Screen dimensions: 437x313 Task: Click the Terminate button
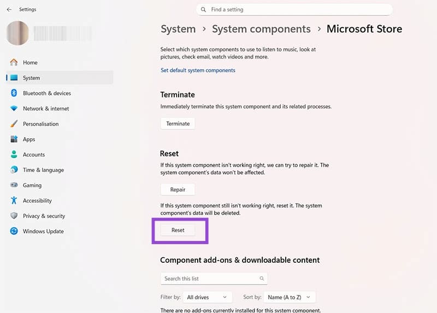[178, 123]
